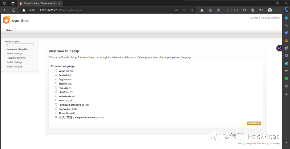Screen dimensions: 290x149
Task: Open the Shopping tag icon in the sidebar
Action: tap(286, 33)
